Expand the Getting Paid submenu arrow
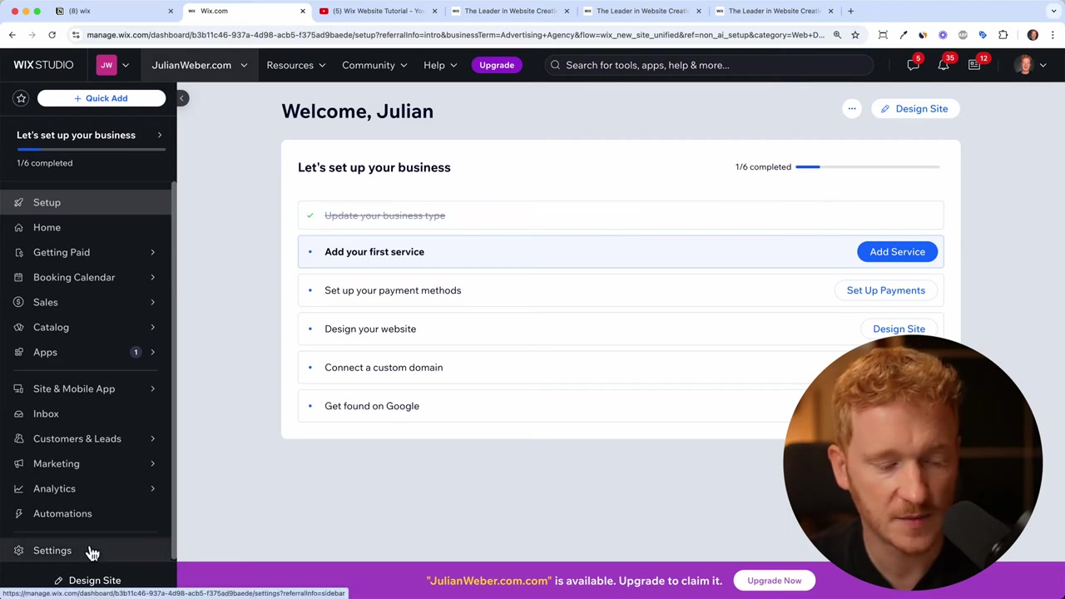 152,252
